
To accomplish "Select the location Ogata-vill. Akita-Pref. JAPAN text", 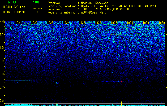I will (104, 6).
